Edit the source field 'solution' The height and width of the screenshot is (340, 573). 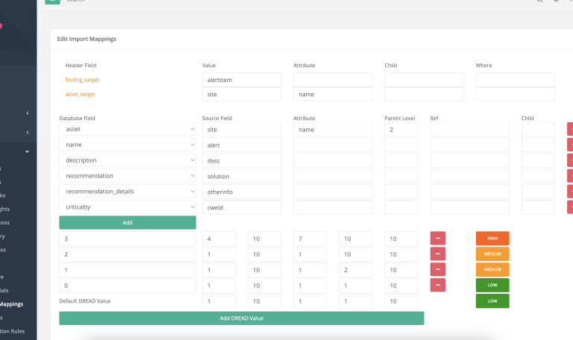(x=242, y=176)
